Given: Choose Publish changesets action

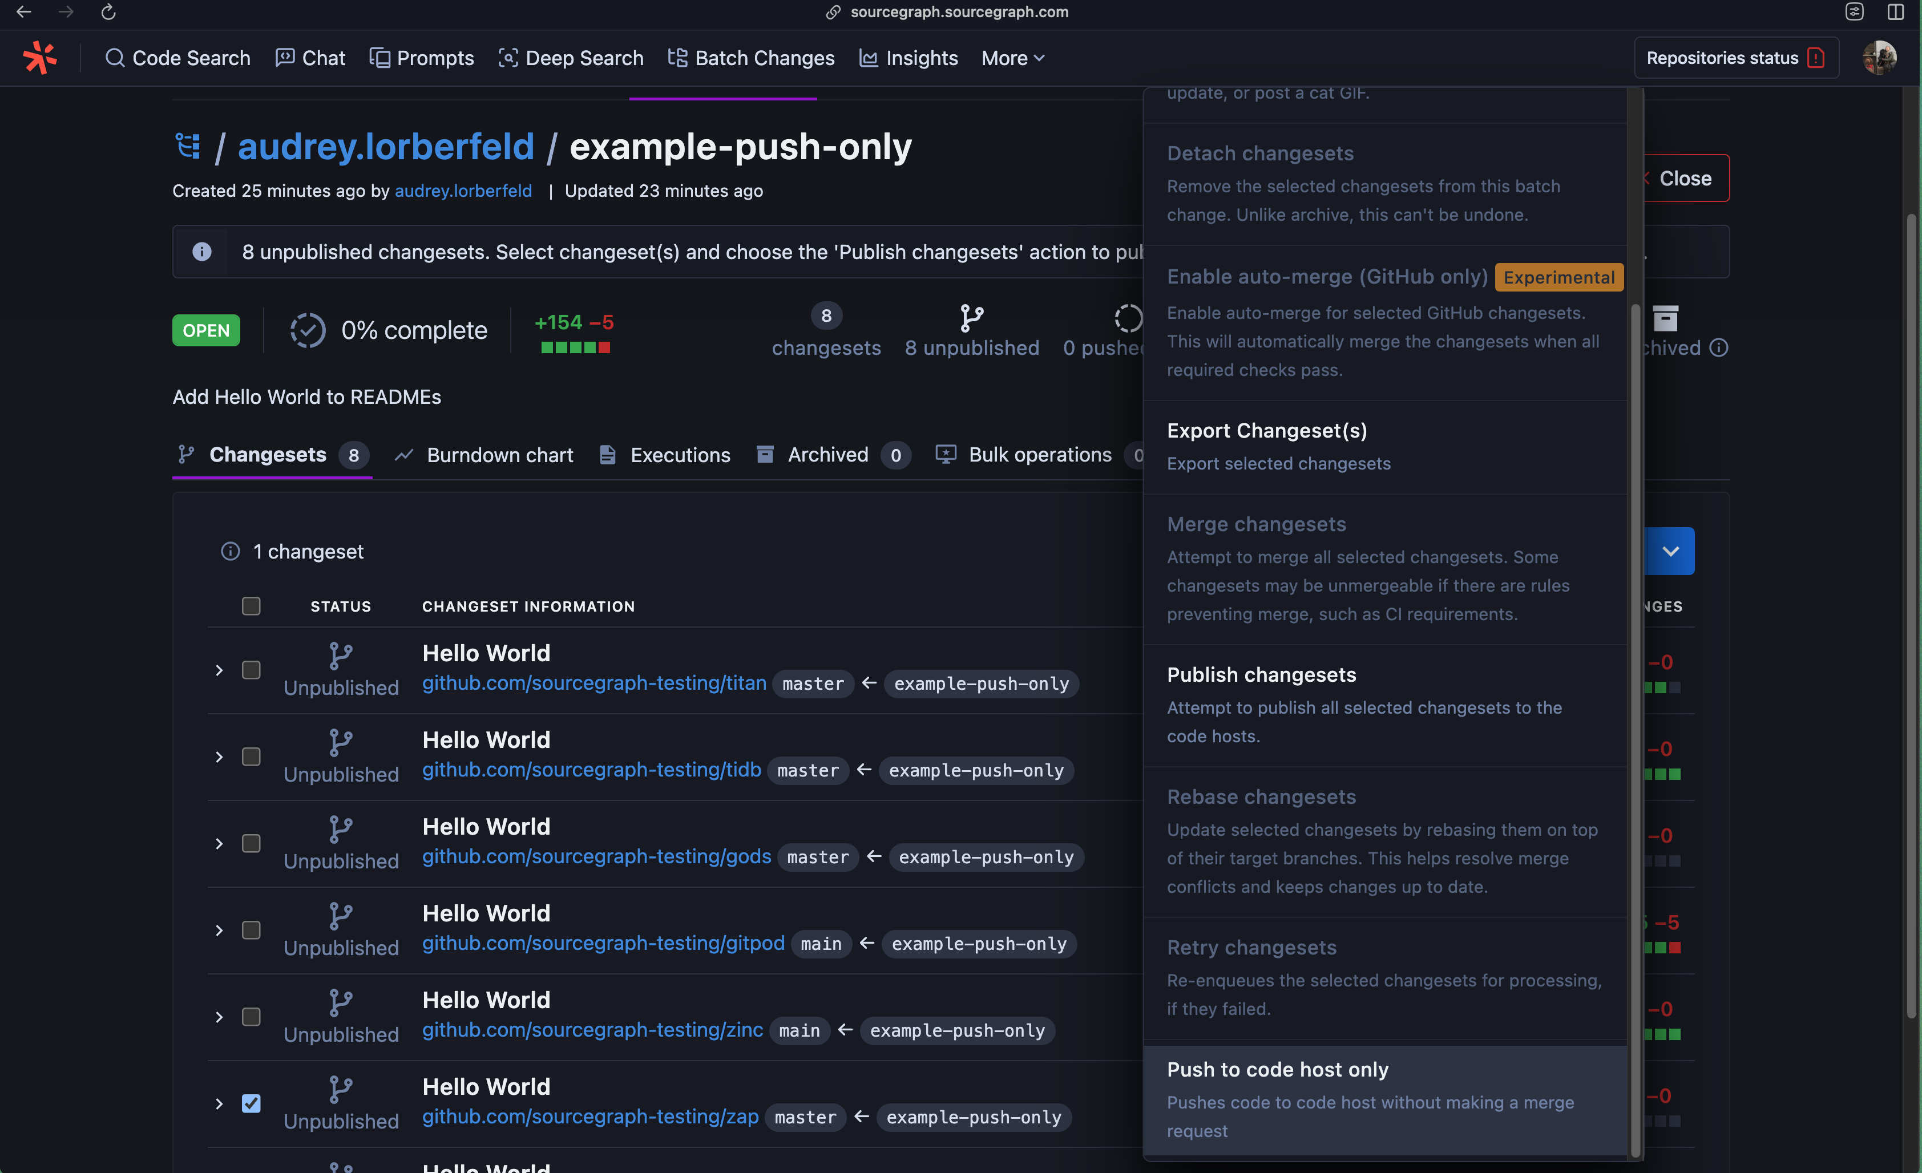Looking at the screenshot, I should tap(1386, 705).
